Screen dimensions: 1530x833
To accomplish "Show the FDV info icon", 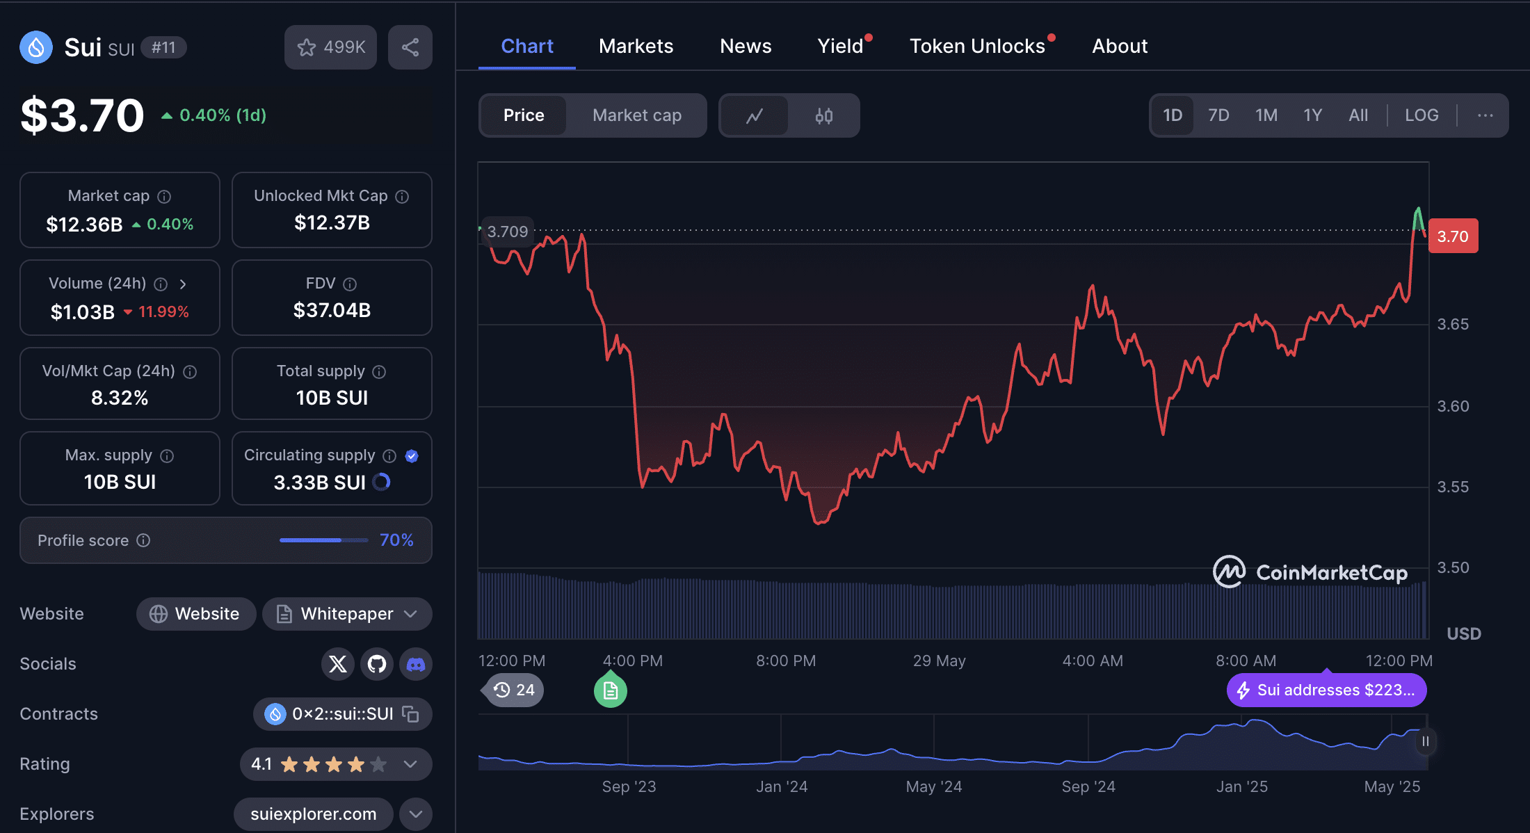I will click(x=350, y=284).
